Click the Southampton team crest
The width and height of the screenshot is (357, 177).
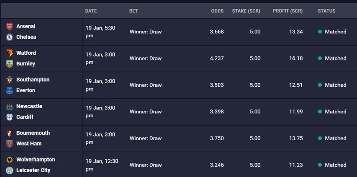pyautogui.click(x=9, y=80)
